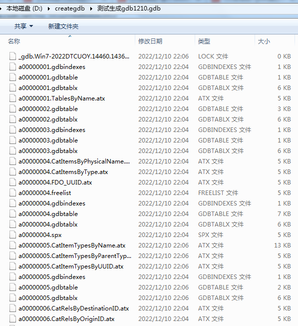298x326 pixels.
Task: Sort by 类型 column header
Action: 204,41
